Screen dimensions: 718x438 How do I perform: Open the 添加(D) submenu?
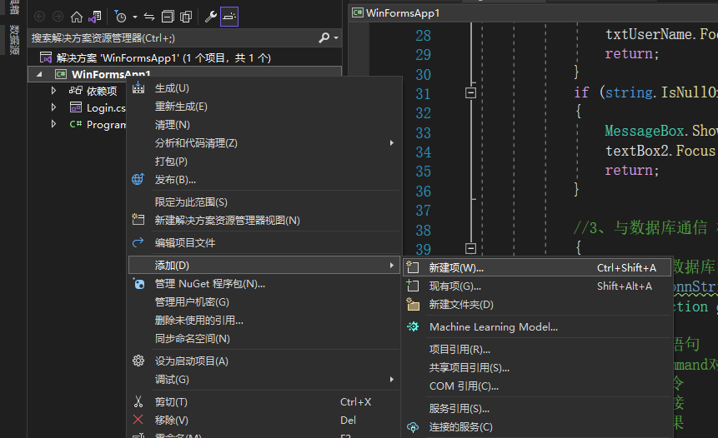coord(264,265)
